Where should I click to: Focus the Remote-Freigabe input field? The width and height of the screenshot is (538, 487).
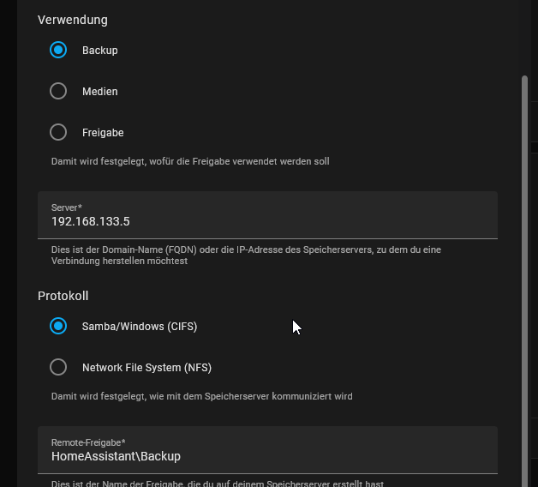point(267,456)
